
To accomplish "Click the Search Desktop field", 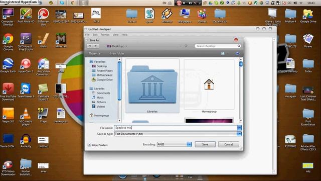I will coord(216,46).
